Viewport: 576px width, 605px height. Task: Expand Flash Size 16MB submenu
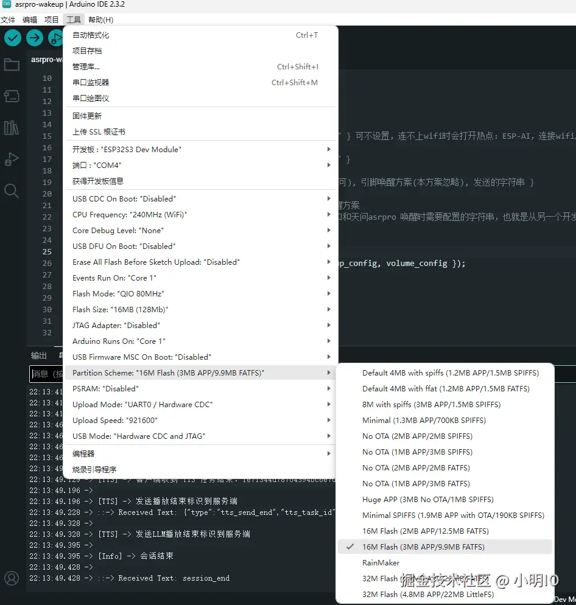pos(200,309)
